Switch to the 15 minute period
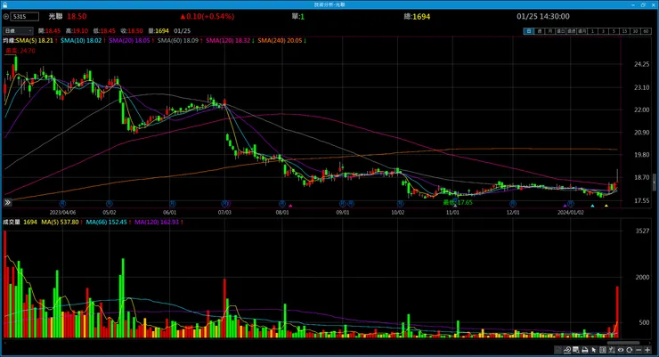This screenshot has width=659, height=357. coord(624,31)
